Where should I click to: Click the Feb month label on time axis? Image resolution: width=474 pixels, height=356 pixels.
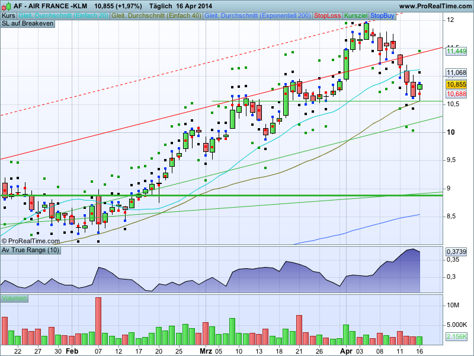click(72, 351)
